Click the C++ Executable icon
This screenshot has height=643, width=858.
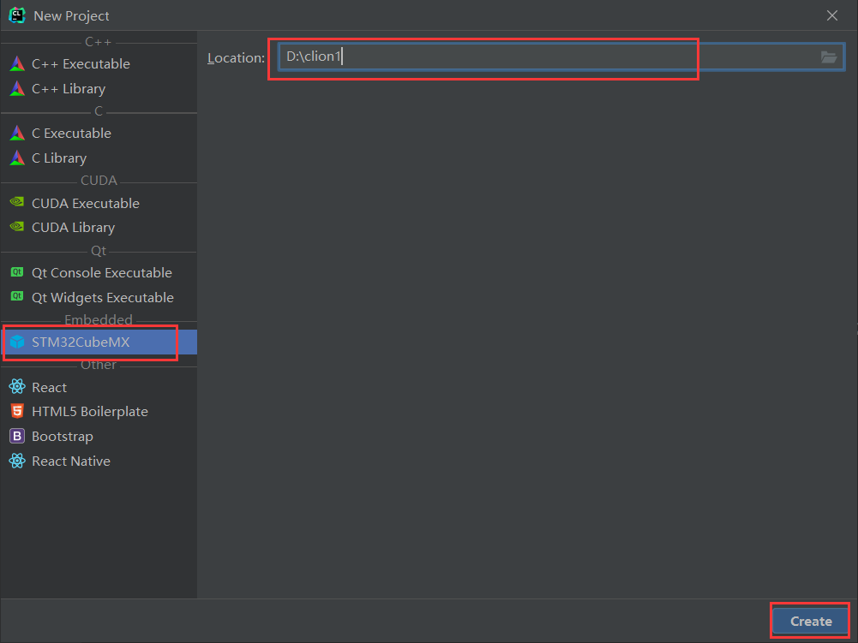point(17,64)
